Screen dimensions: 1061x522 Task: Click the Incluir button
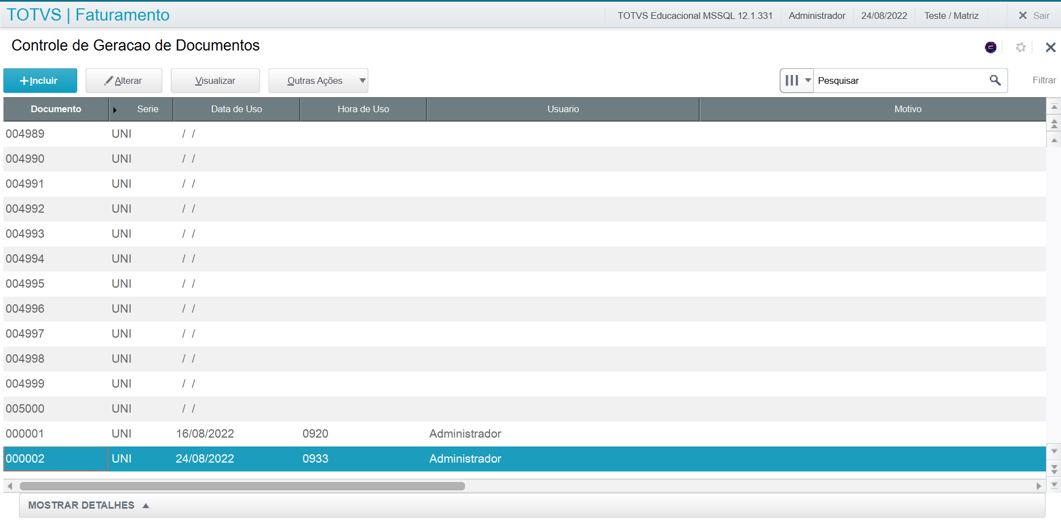click(40, 81)
